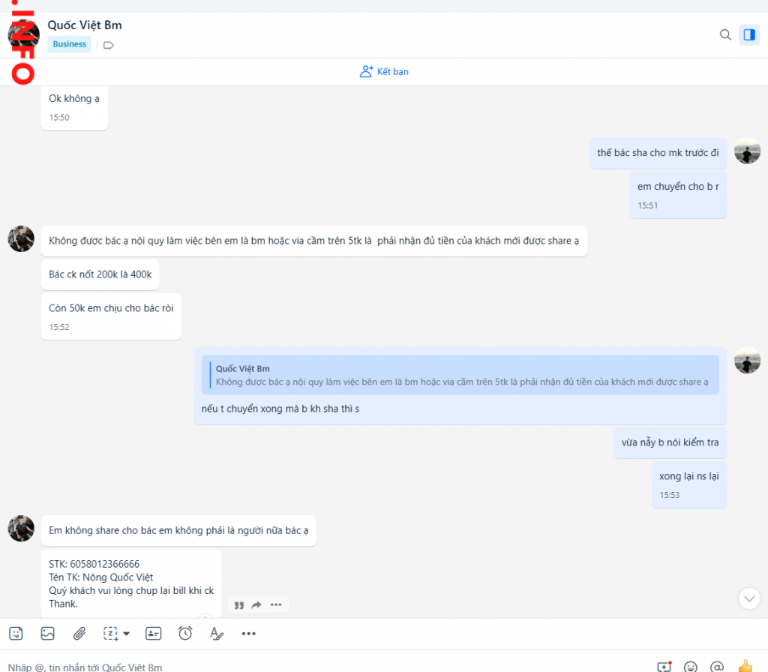The height and width of the screenshot is (672, 768).
Task: Open the text formatting tool icon
Action: click(217, 634)
